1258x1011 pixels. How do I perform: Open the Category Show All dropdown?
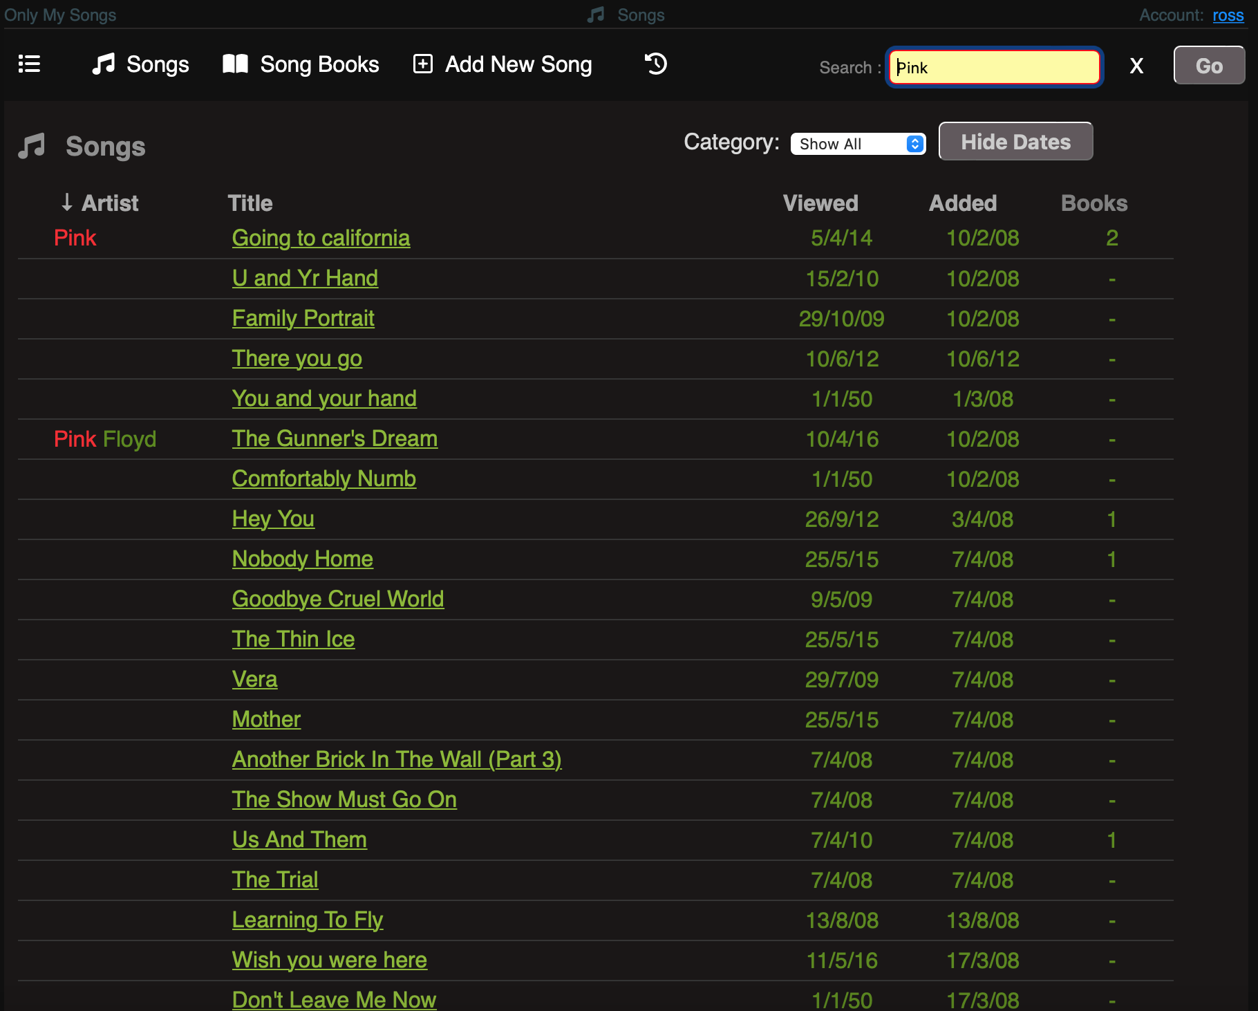point(857,144)
